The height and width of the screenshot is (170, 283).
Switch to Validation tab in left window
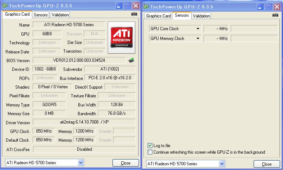(60, 15)
